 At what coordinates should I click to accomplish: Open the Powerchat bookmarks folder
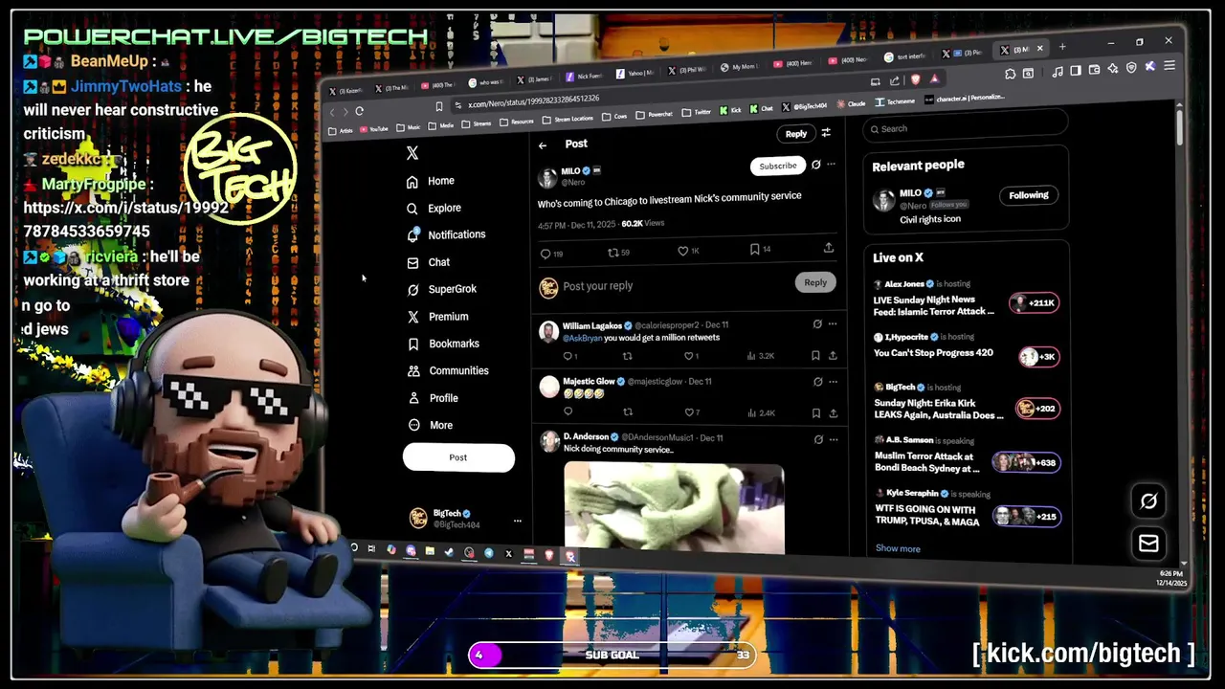pos(656,114)
